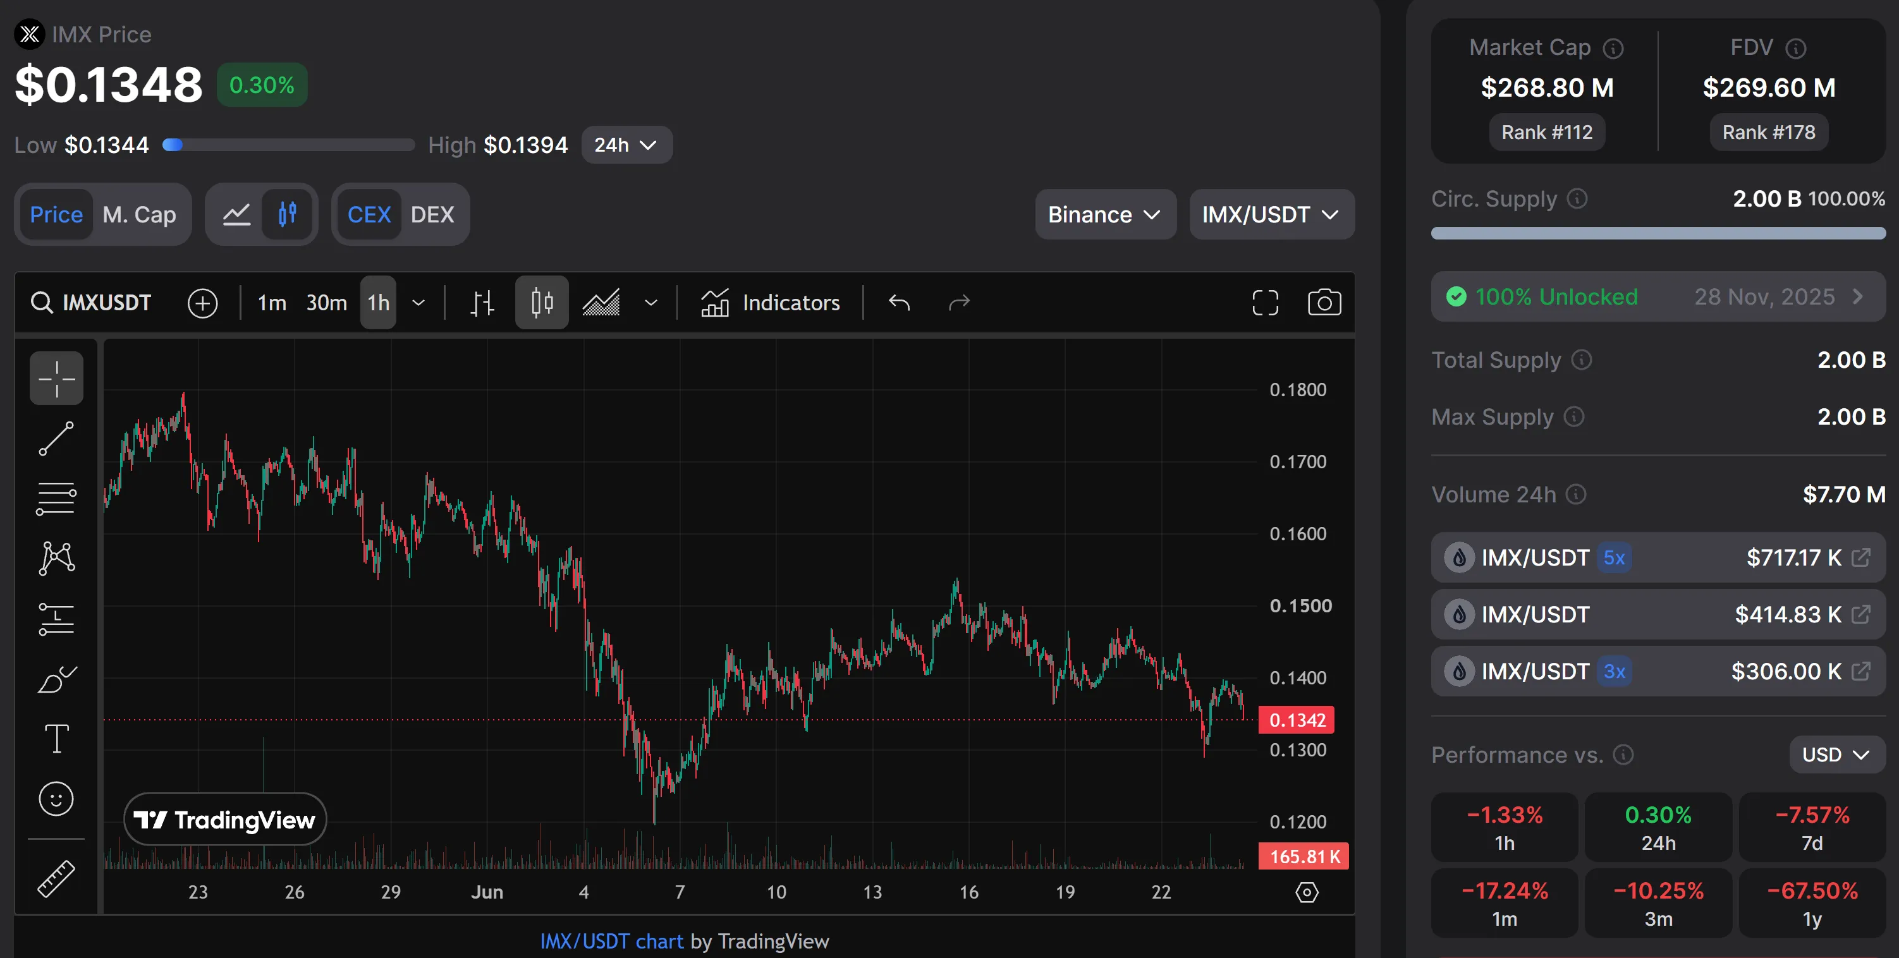Select the pattern drawing tool
Viewport: 1899px width, 958px height.
coord(56,558)
